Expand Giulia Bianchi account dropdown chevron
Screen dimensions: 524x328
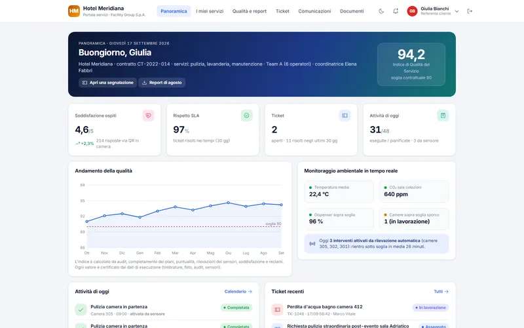tap(457, 11)
